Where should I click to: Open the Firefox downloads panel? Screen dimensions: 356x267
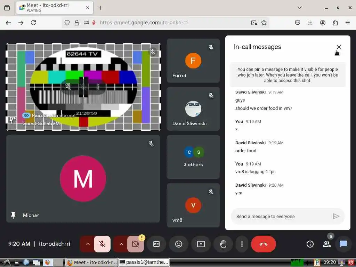[x=310, y=23]
